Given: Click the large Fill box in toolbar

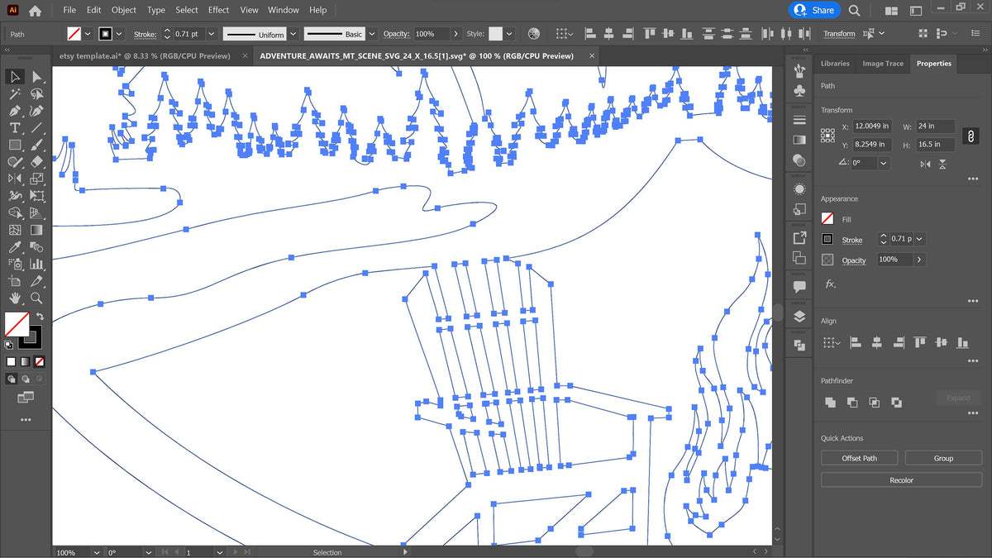Looking at the screenshot, I should click(17, 324).
